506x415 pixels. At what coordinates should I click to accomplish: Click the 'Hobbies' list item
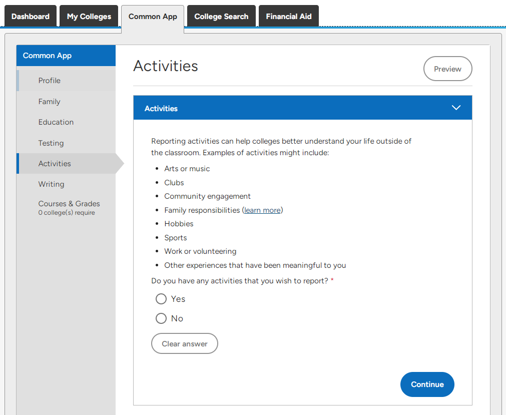coord(179,224)
